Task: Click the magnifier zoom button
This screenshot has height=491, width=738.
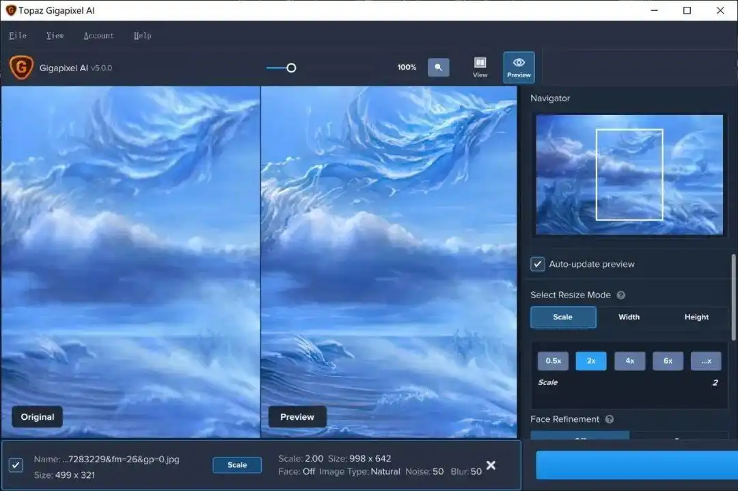Action: (x=438, y=68)
